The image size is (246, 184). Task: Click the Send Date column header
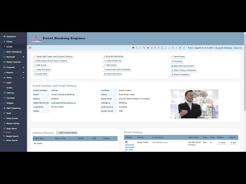click(193, 137)
